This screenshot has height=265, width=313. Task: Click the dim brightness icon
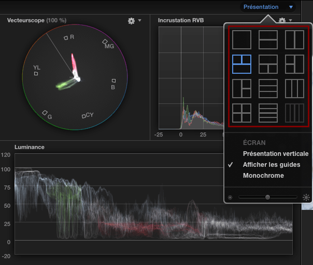coord(230,197)
